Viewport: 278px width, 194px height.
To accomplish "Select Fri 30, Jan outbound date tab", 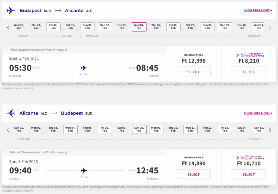I will [x=53, y=27].
